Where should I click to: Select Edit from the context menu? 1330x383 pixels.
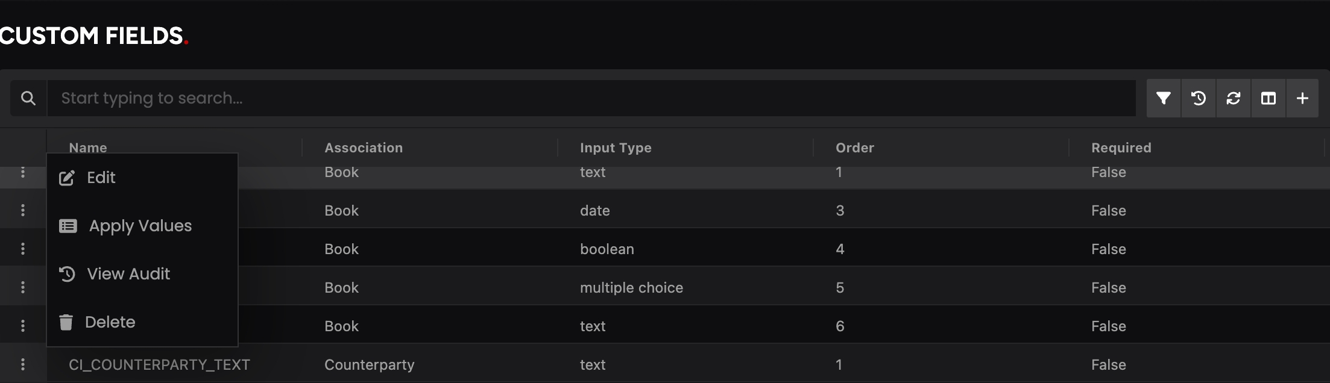click(x=101, y=178)
